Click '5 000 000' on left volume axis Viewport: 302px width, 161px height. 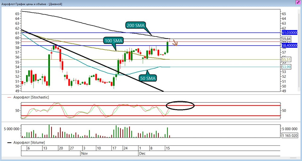click(x=12, y=129)
